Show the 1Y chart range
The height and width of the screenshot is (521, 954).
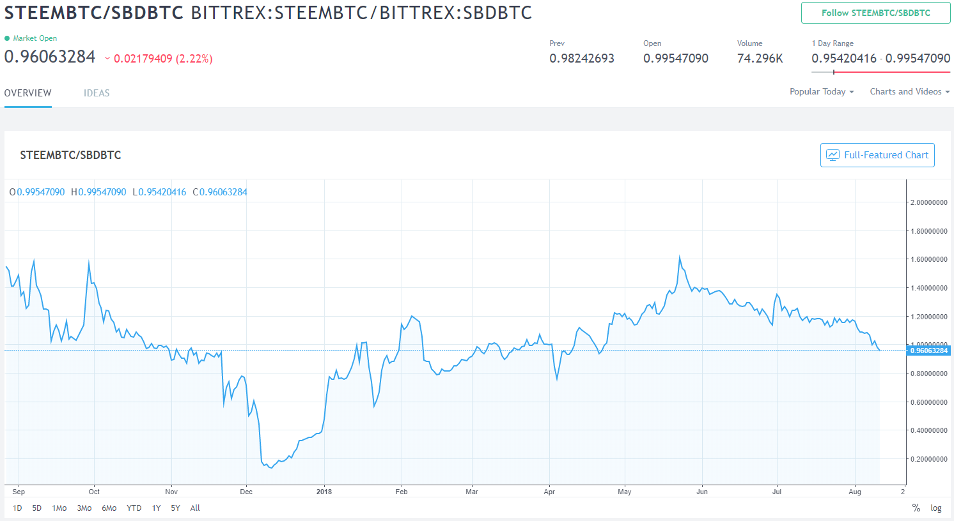point(156,508)
